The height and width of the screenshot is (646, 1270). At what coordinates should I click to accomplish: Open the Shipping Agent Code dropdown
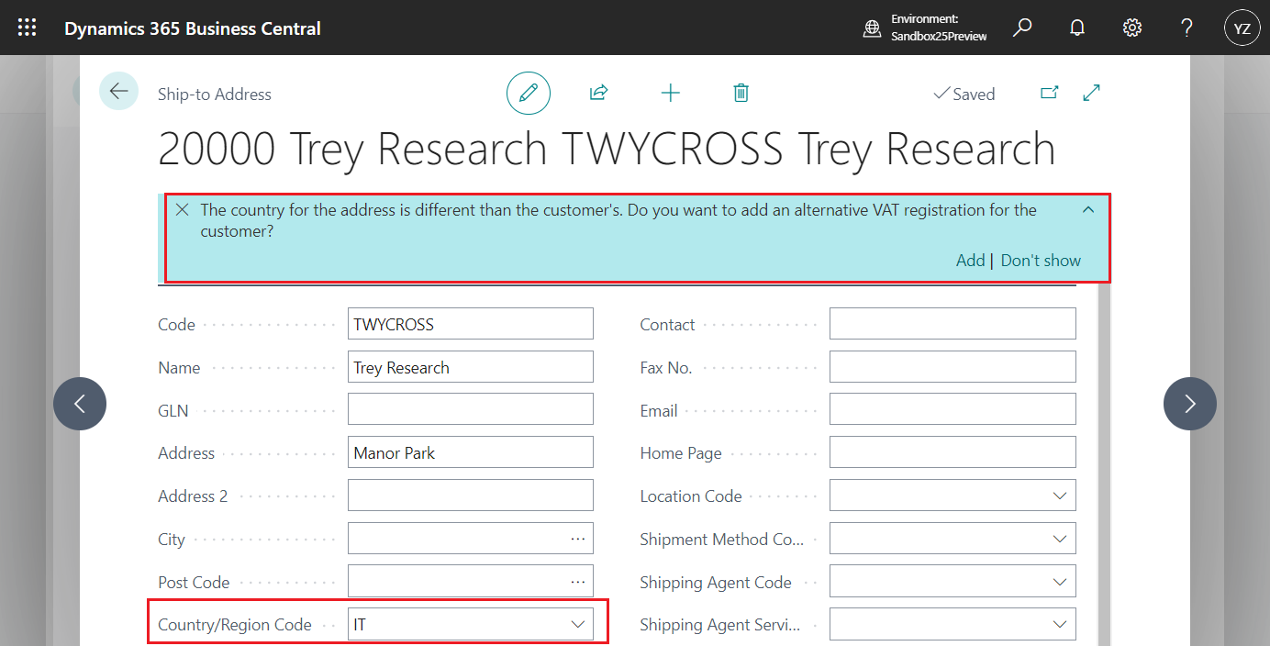1060,583
